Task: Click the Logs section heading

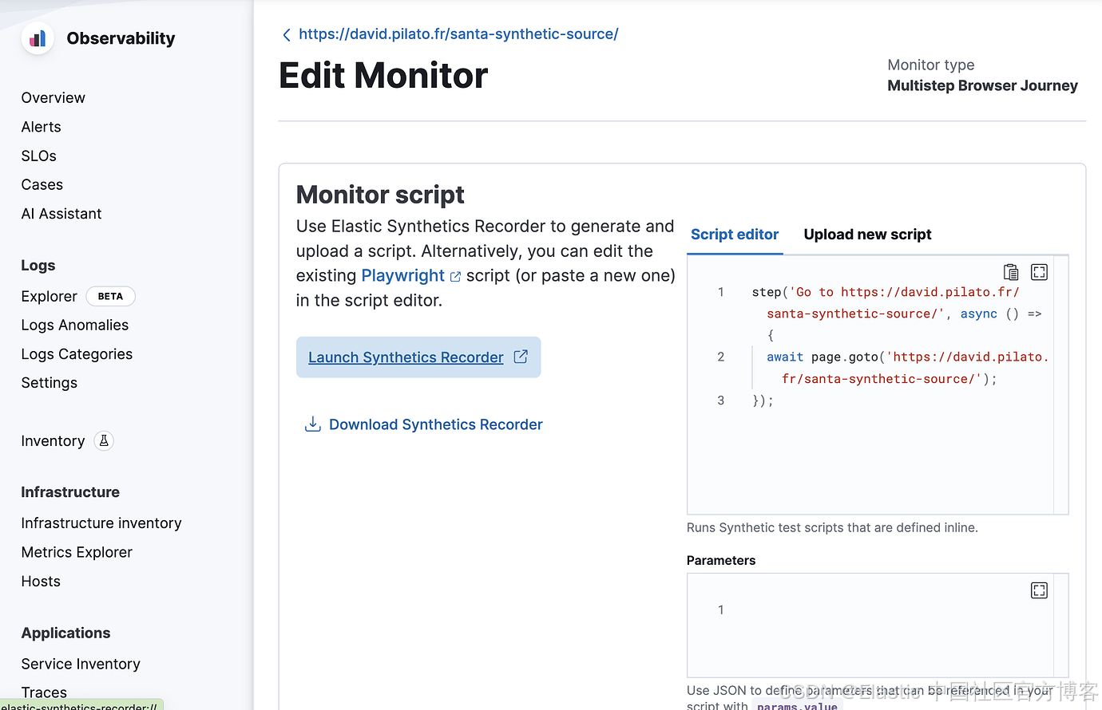Action: [x=38, y=266]
